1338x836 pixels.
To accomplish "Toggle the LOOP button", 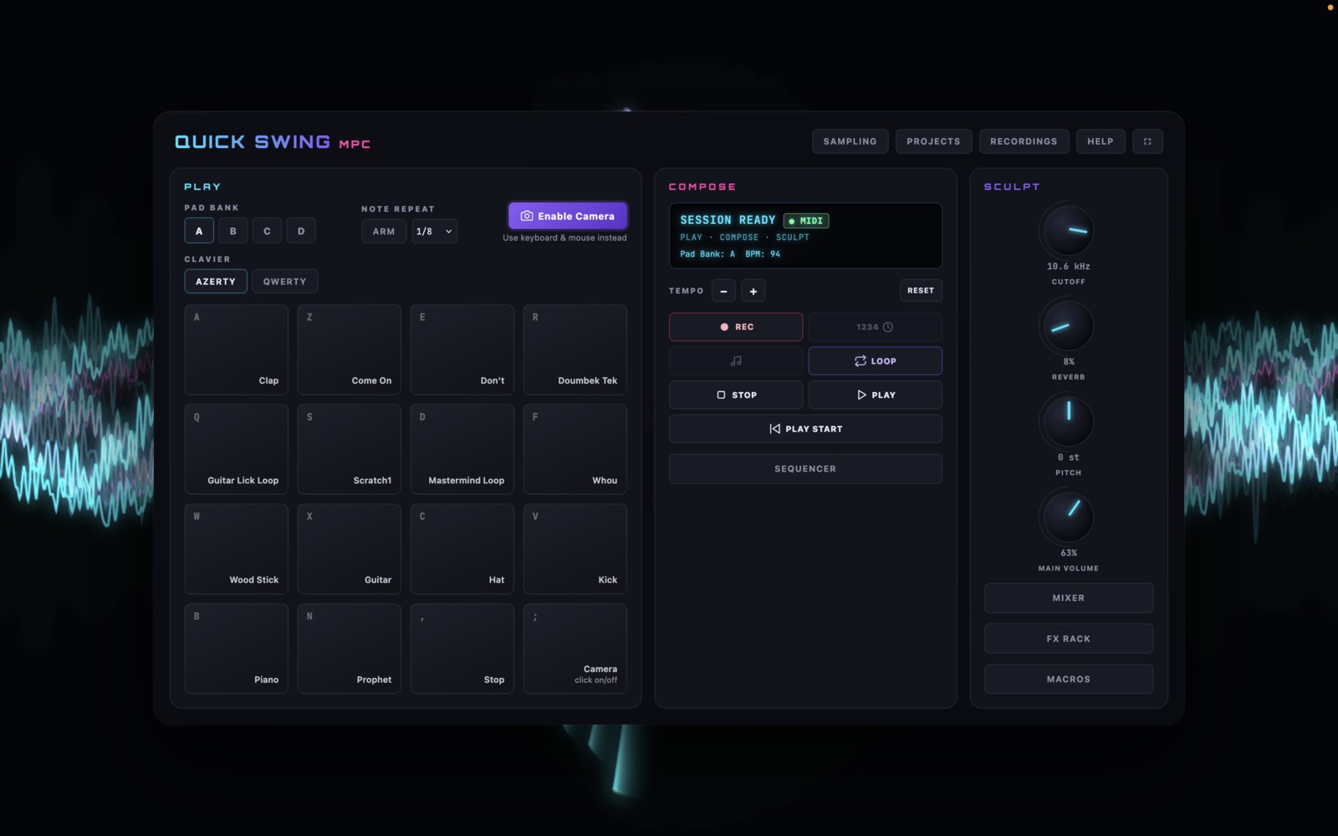I will tap(875, 361).
